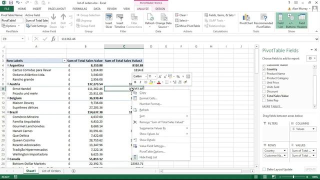Enable Defer Layout Update checkbox
320x180 pixels.
(x=264, y=169)
